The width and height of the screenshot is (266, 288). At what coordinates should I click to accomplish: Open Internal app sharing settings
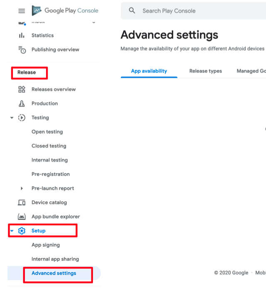(55, 259)
